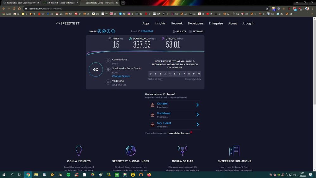Open the About menu item

click(x=232, y=23)
